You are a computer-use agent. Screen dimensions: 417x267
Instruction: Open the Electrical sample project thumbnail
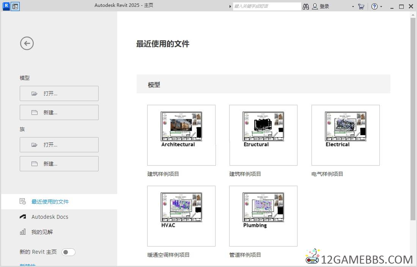(345, 135)
